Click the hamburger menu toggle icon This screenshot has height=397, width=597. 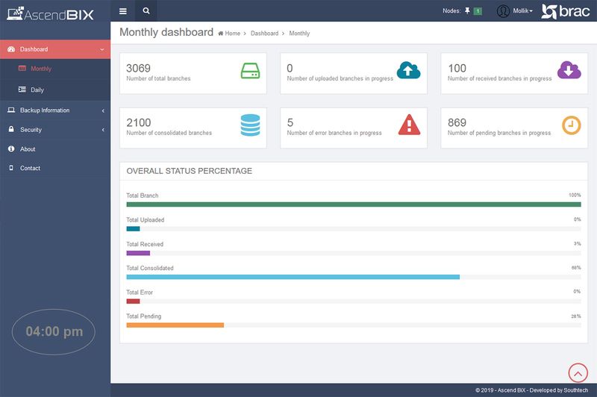point(123,11)
